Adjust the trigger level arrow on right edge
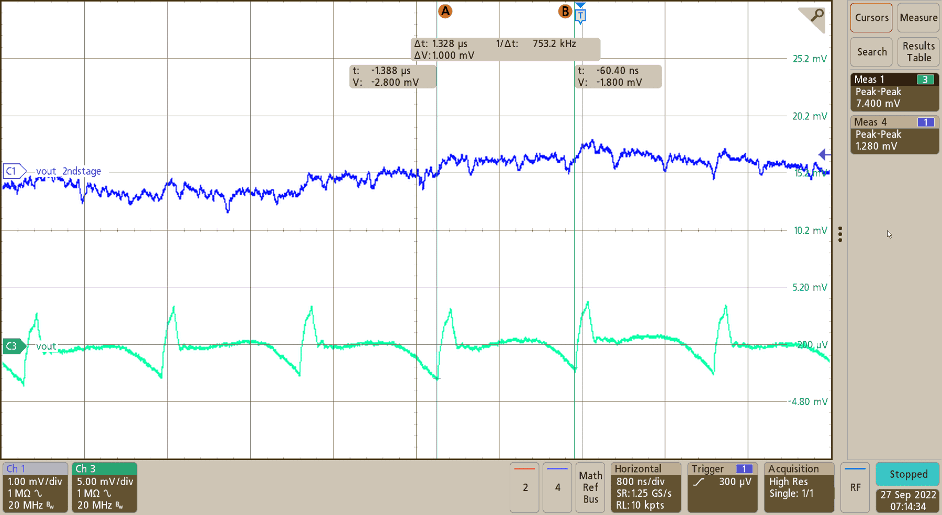This screenshot has width=942, height=515. [824, 154]
